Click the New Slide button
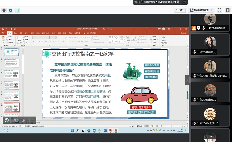The width and height of the screenshot is (232, 143). click(x=19, y=40)
